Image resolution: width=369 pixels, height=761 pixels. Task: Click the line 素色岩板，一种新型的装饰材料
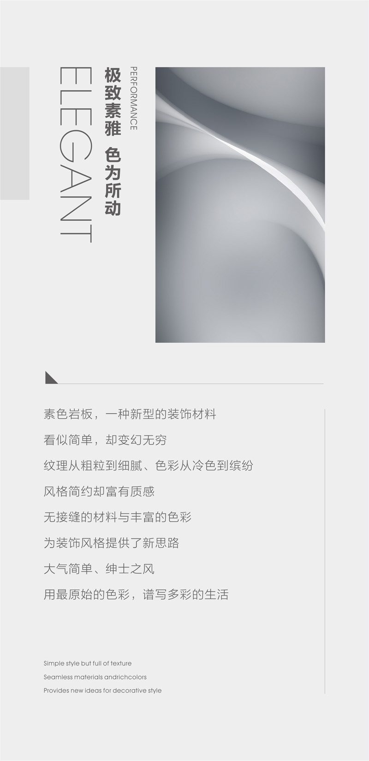[x=130, y=414]
